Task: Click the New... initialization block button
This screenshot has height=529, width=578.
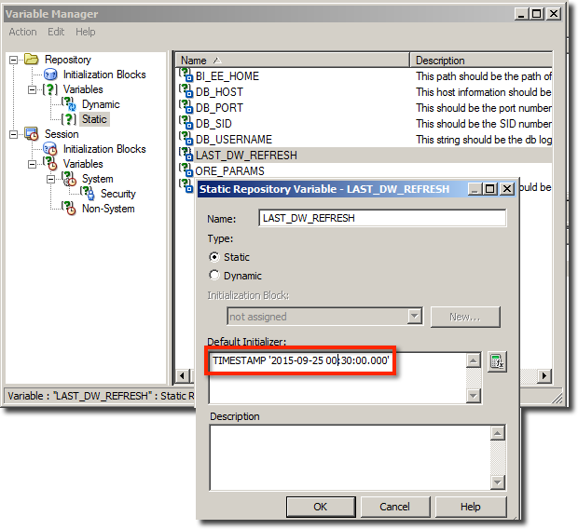Action: tap(465, 317)
